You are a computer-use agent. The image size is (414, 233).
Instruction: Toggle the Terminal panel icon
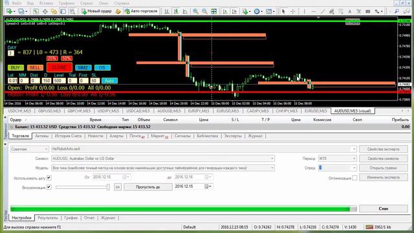coord(63,11)
